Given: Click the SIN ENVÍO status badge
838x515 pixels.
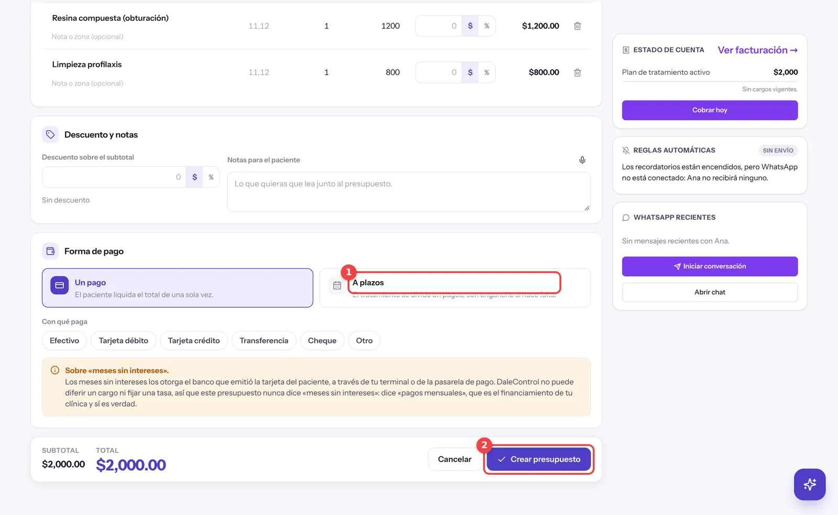Looking at the screenshot, I should [778, 150].
